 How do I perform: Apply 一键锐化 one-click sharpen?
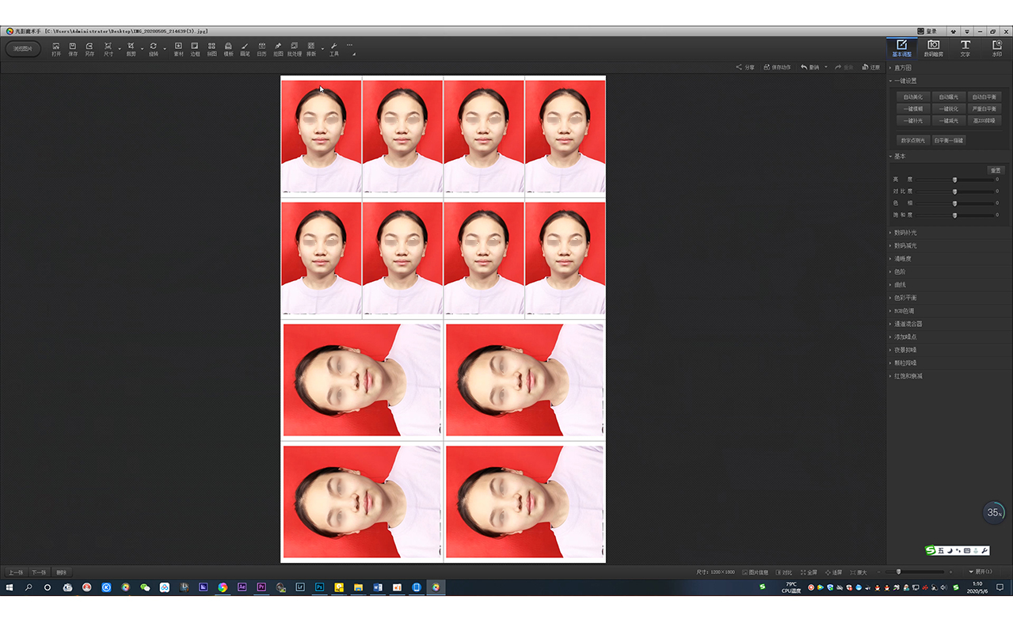948,108
